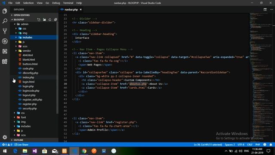Open the Search view in activity bar
Screen dimensions: 275x155
(5, 21)
